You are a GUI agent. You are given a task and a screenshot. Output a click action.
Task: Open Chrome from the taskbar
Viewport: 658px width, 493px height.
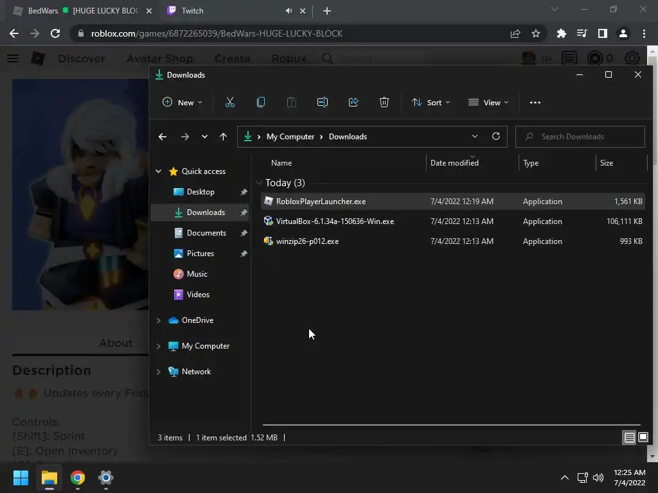click(78, 478)
